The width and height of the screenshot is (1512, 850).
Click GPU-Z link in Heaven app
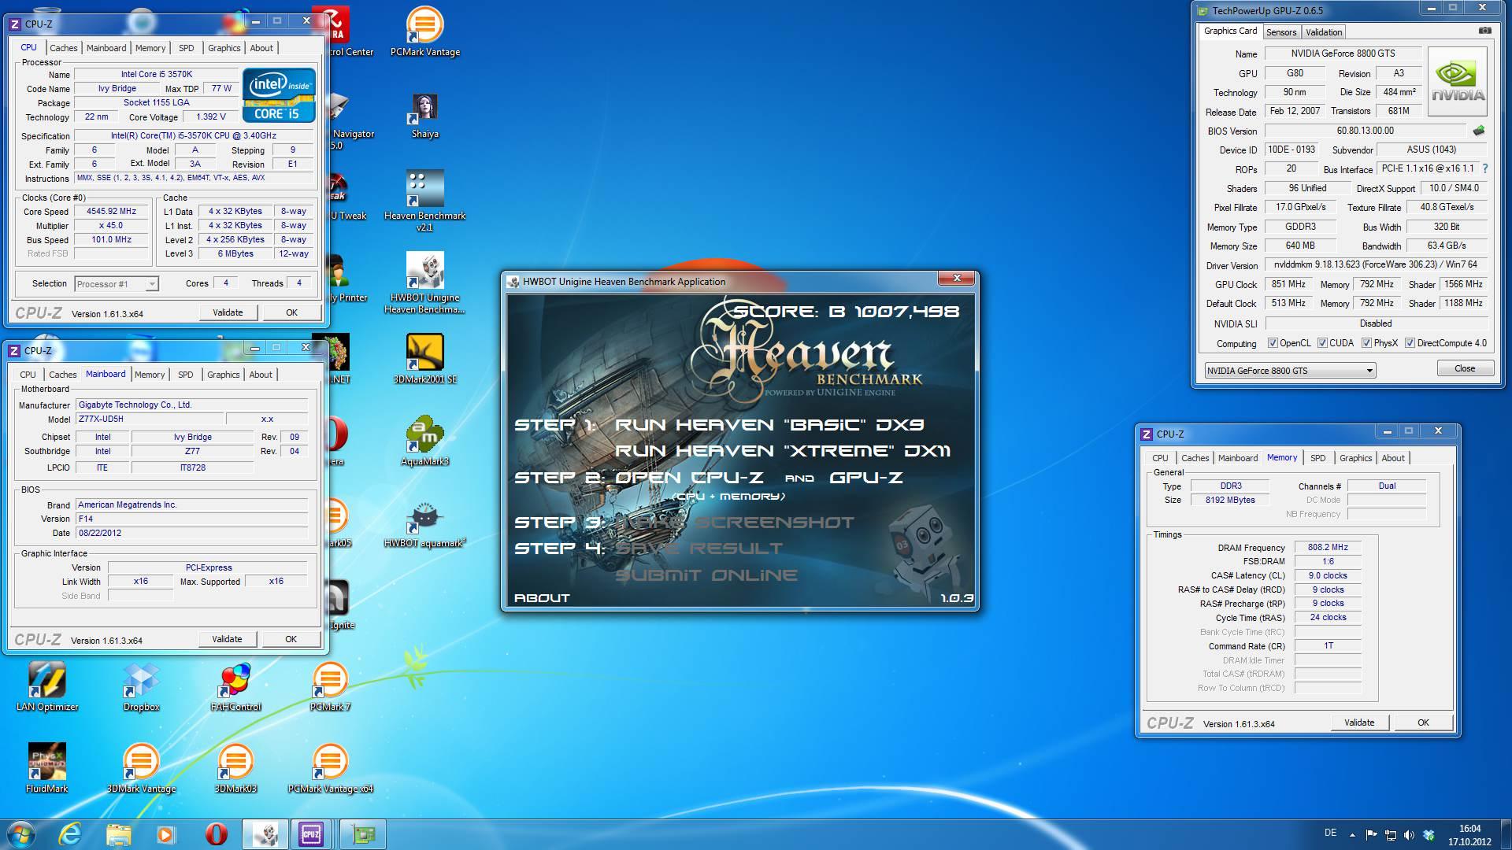(x=866, y=478)
